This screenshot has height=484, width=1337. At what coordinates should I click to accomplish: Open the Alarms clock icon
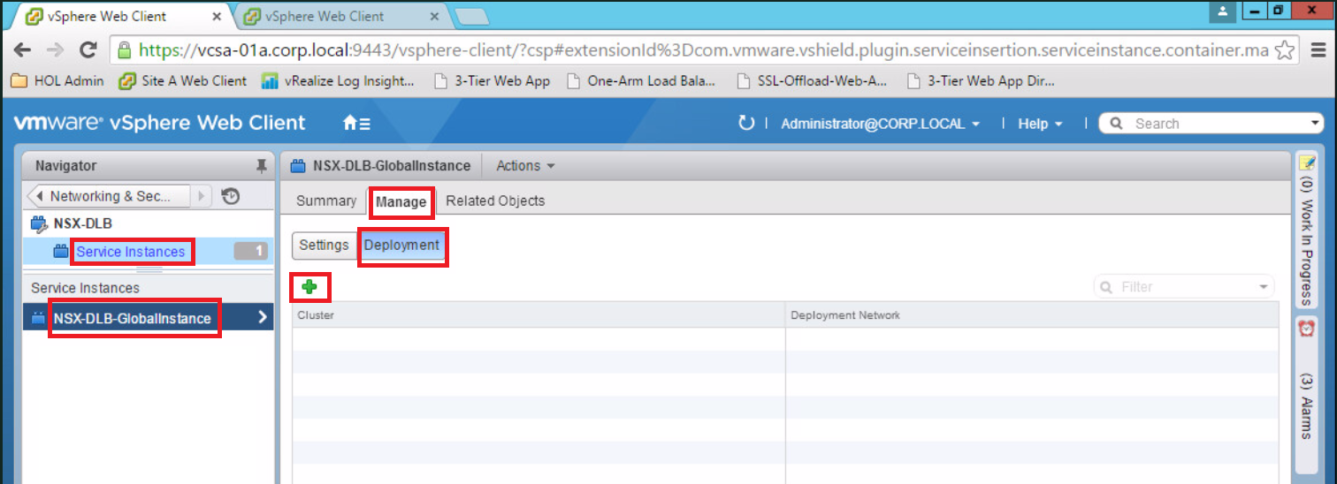pyautogui.click(x=1306, y=328)
